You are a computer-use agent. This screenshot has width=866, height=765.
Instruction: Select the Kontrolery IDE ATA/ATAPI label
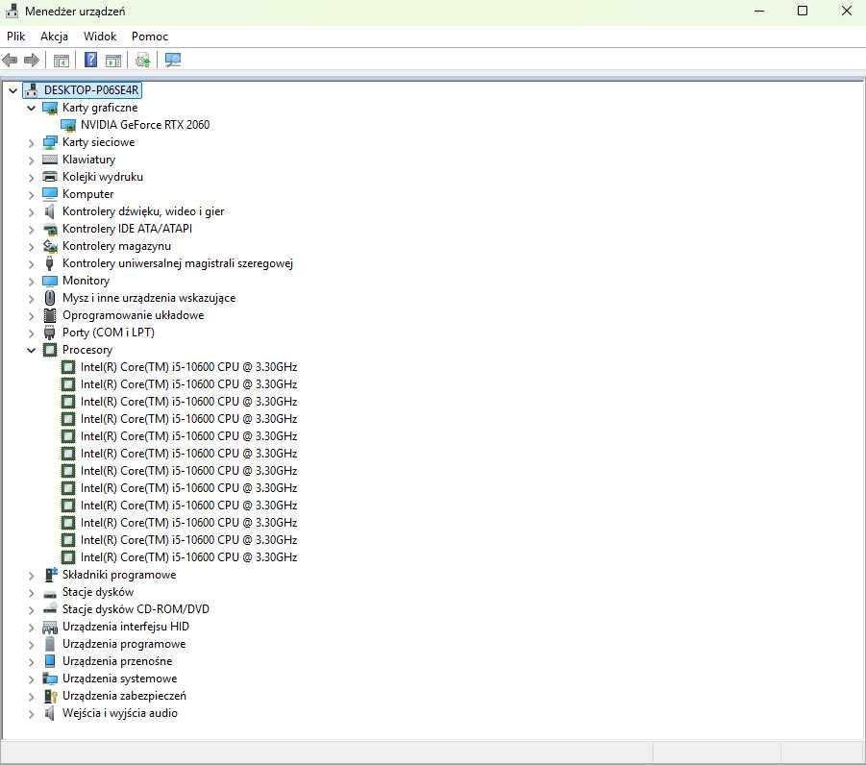[127, 229]
